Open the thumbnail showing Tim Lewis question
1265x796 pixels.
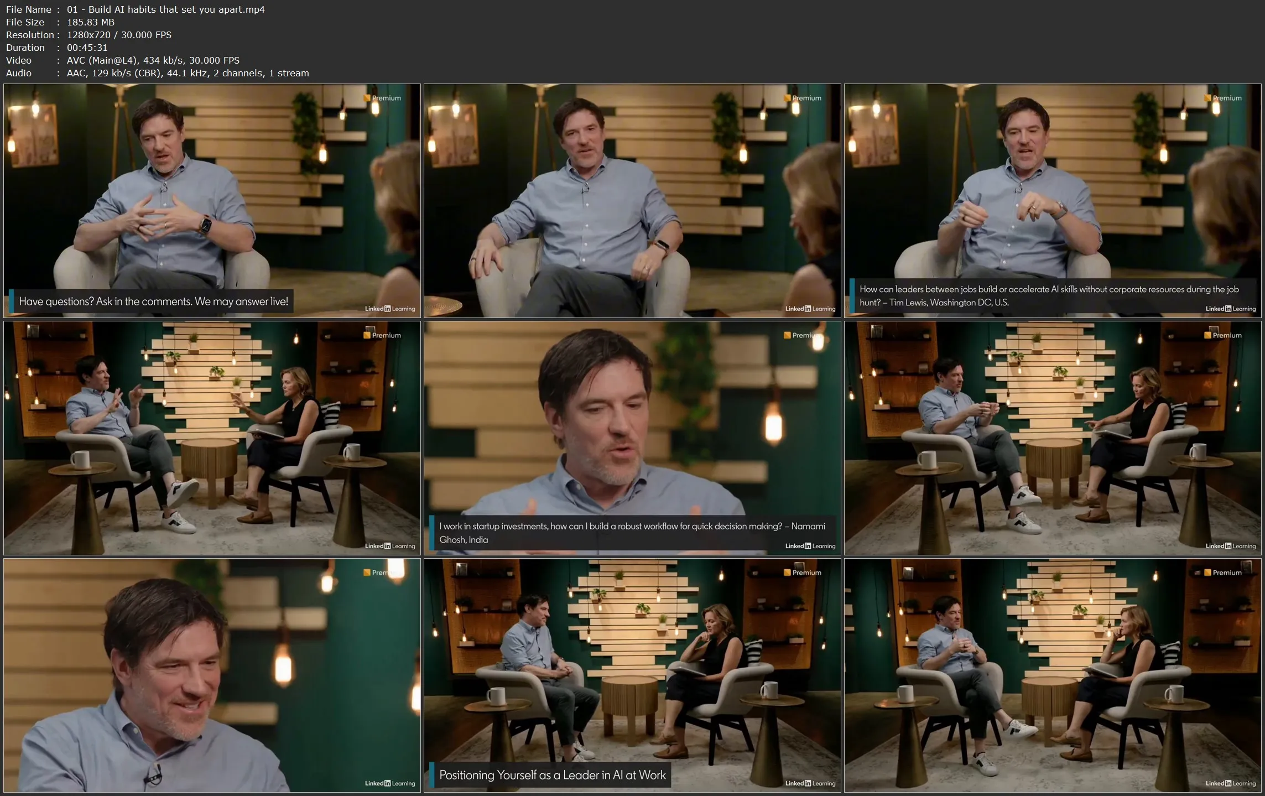[1053, 200]
